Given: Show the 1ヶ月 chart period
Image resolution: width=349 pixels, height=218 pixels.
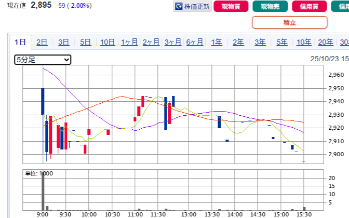Looking at the screenshot, I should (x=129, y=43).
